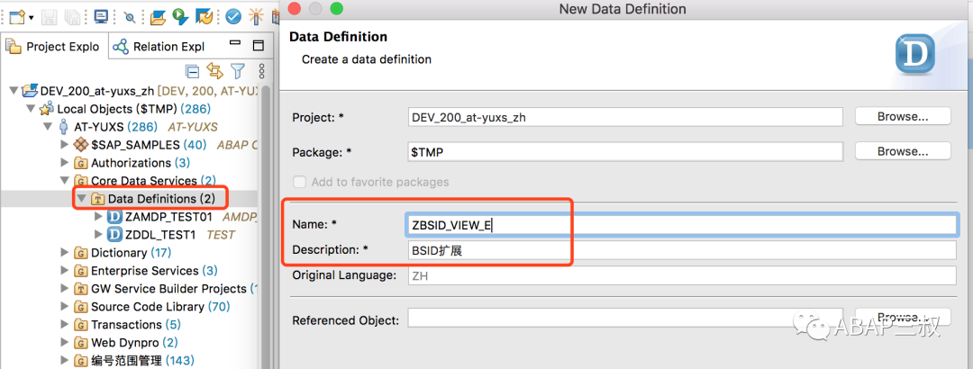The width and height of the screenshot is (973, 369).
Task: Click into the Project input field
Action: point(625,117)
